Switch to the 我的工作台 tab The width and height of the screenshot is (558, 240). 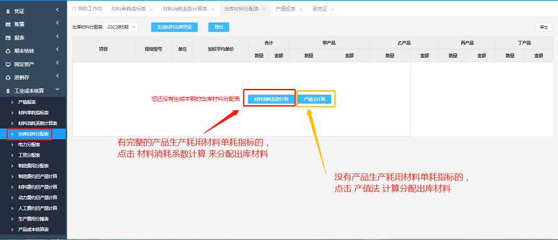[x=87, y=9]
